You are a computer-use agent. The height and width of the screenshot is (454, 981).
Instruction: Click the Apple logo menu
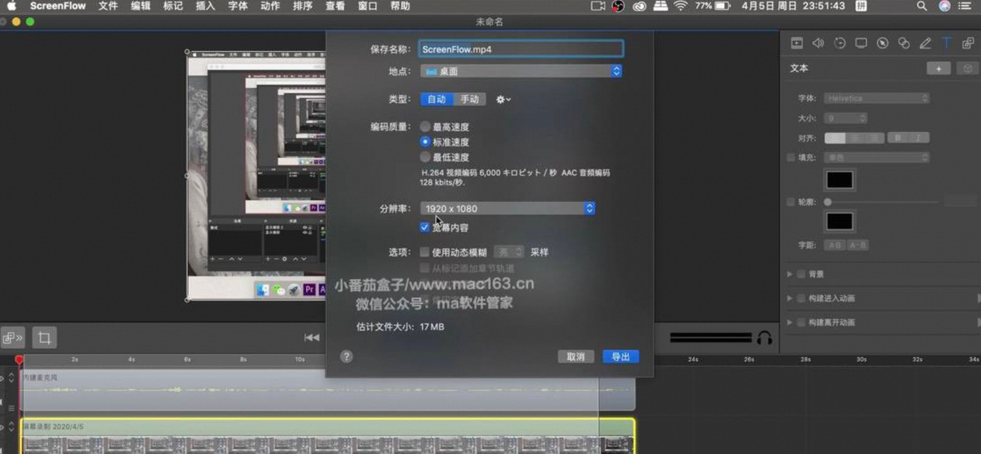[11, 6]
